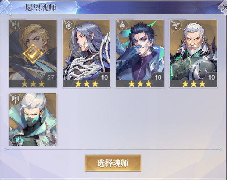Click the level 27 badge on blonde card
Image resolution: width=227 pixels, height=180 pixels.
click(50, 77)
